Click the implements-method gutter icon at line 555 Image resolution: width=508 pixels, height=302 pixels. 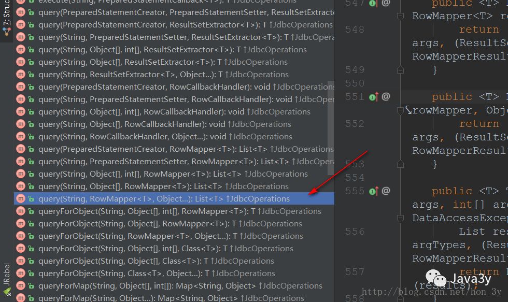click(373, 191)
